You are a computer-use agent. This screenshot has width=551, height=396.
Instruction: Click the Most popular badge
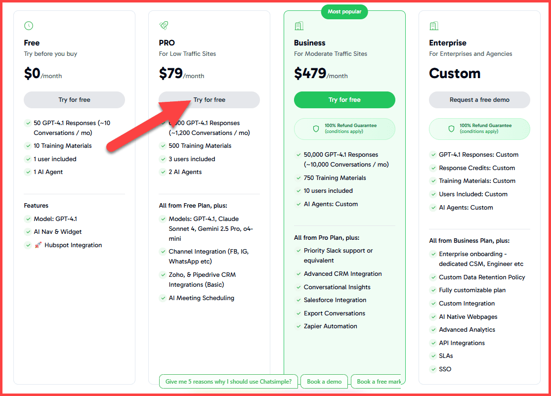pyautogui.click(x=344, y=12)
